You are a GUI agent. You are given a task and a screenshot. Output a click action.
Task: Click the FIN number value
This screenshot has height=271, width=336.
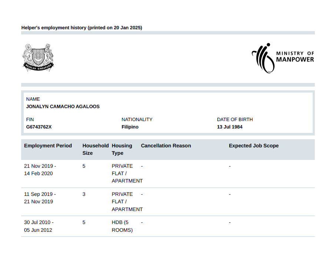pyautogui.click(x=39, y=127)
